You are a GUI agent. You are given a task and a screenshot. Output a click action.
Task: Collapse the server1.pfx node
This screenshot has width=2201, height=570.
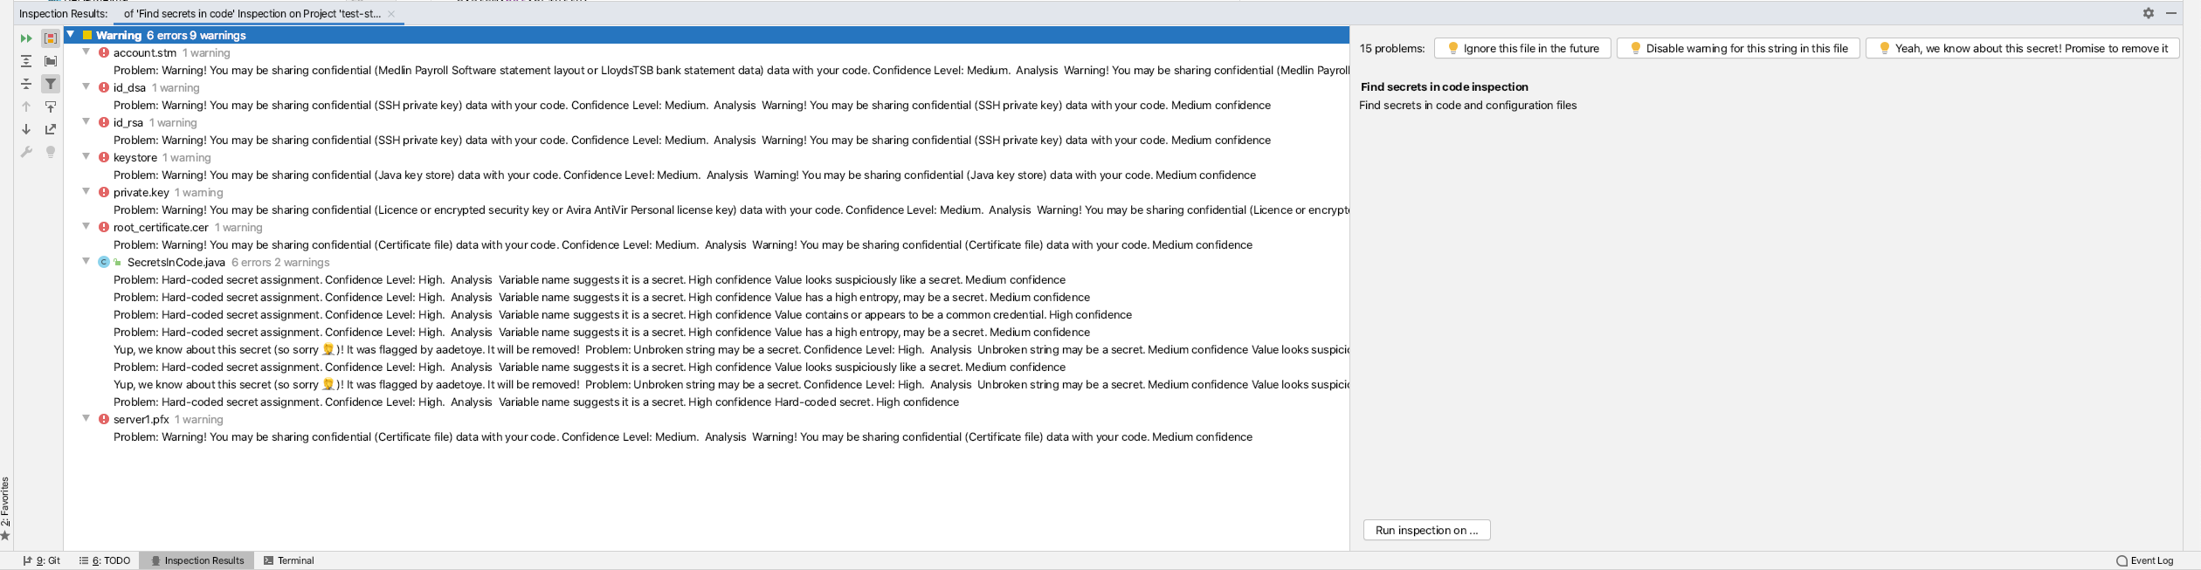pos(86,419)
